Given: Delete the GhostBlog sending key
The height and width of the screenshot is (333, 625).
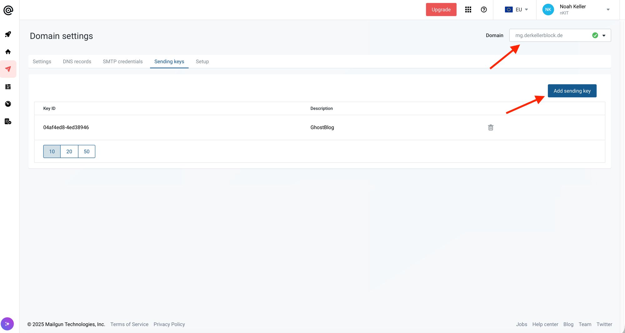Looking at the screenshot, I should [x=491, y=128].
